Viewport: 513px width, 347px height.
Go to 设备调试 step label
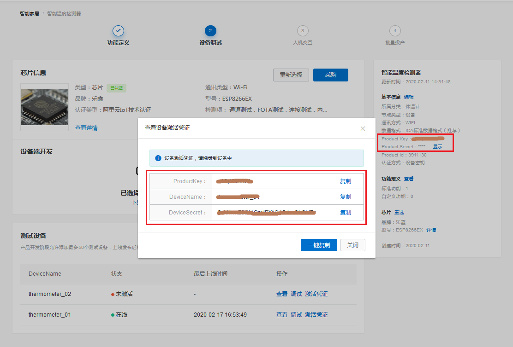210,43
